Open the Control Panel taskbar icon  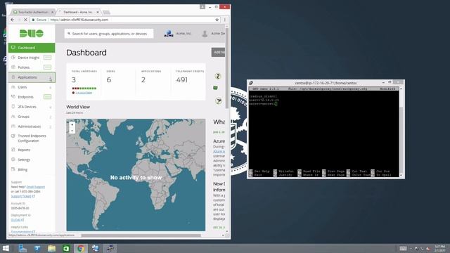tap(96, 248)
